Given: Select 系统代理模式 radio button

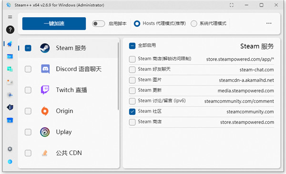Looking at the screenshot, I should (x=194, y=23).
